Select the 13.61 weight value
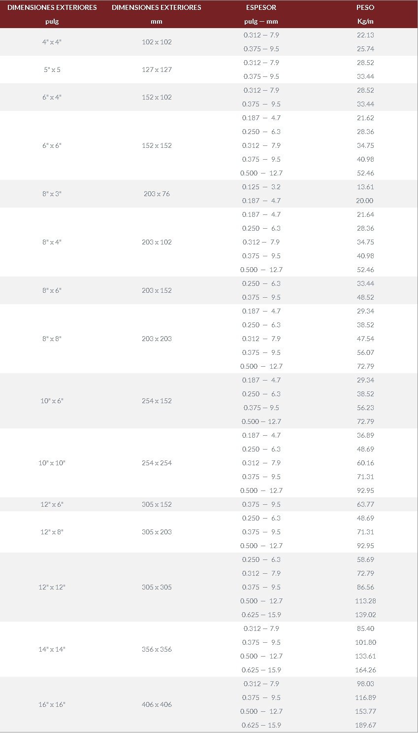 coord(365,187)
